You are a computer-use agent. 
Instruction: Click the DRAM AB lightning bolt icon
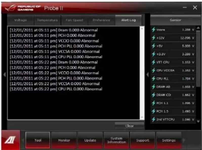[153, 87]
